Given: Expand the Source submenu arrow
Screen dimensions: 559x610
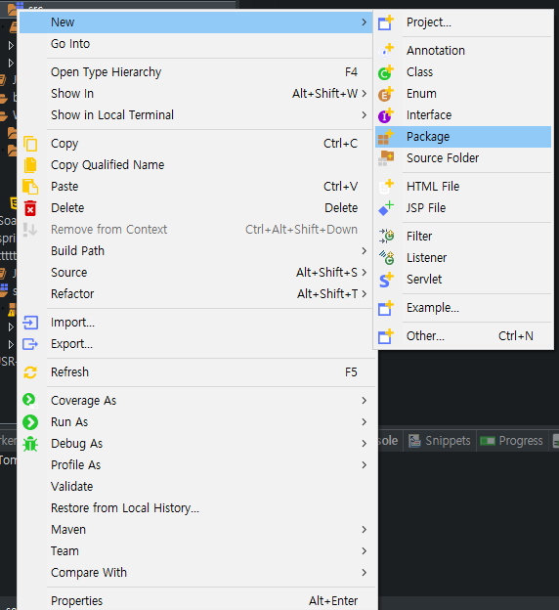Looking at the screenshot, I should point(365,273).
